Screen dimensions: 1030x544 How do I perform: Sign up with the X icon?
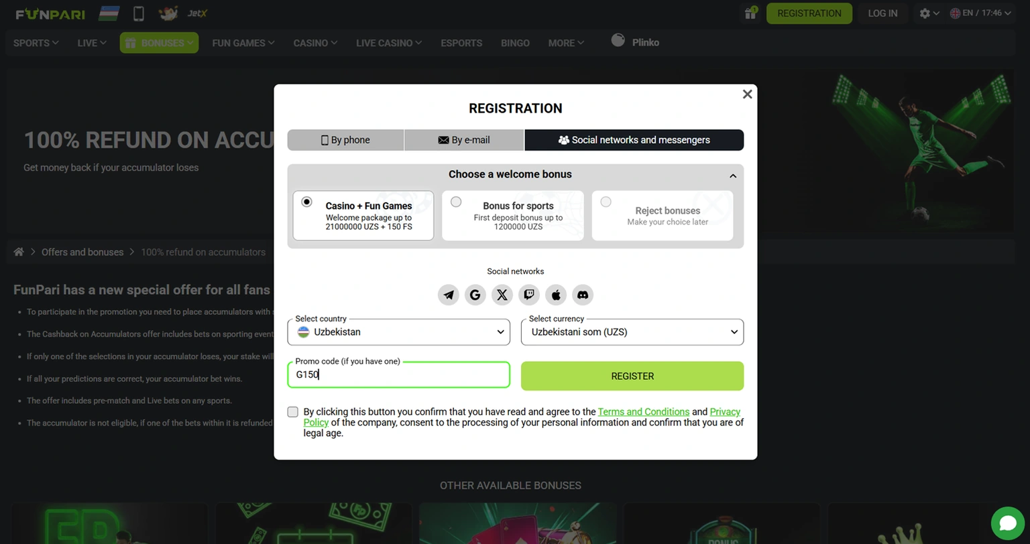point(502,295)
